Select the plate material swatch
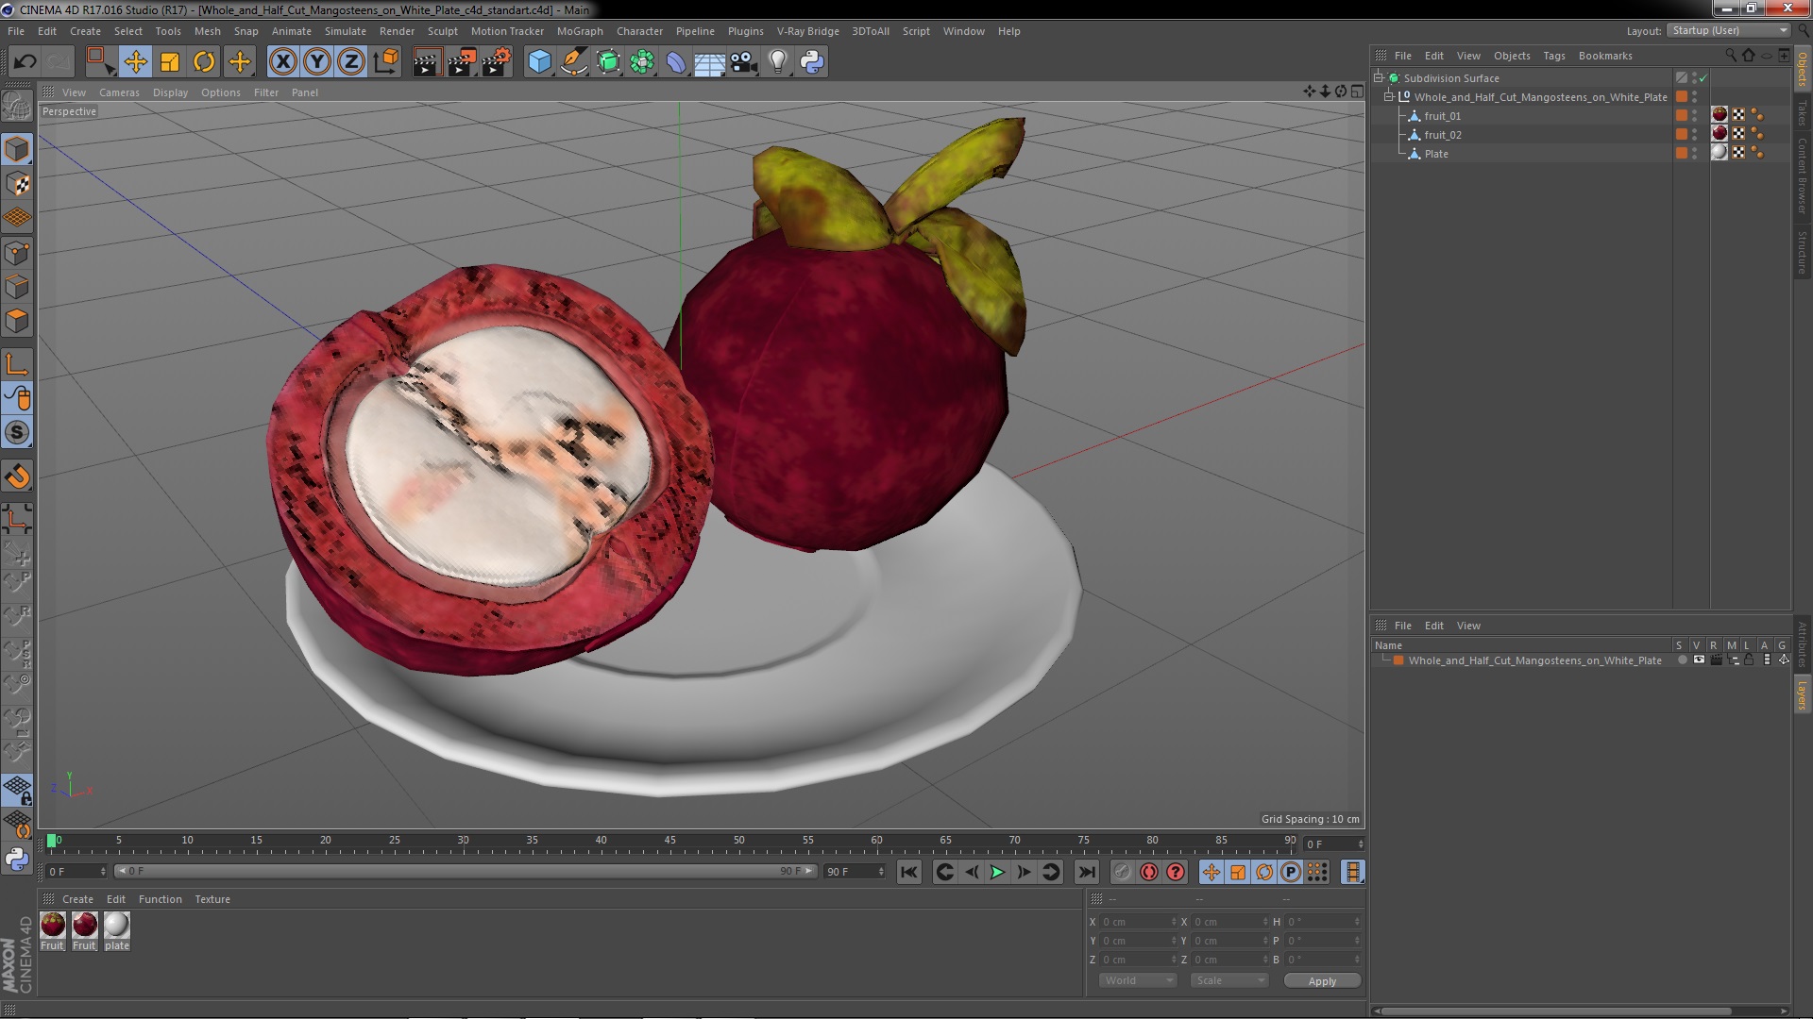The height and width of the screenshot is (1019, 1813). click(x=117, y=925)
